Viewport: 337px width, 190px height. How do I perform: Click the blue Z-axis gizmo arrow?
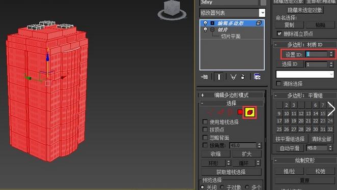[47, 57]
